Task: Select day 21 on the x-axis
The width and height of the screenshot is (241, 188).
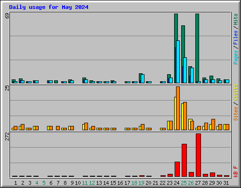Action: pos(155,183)
